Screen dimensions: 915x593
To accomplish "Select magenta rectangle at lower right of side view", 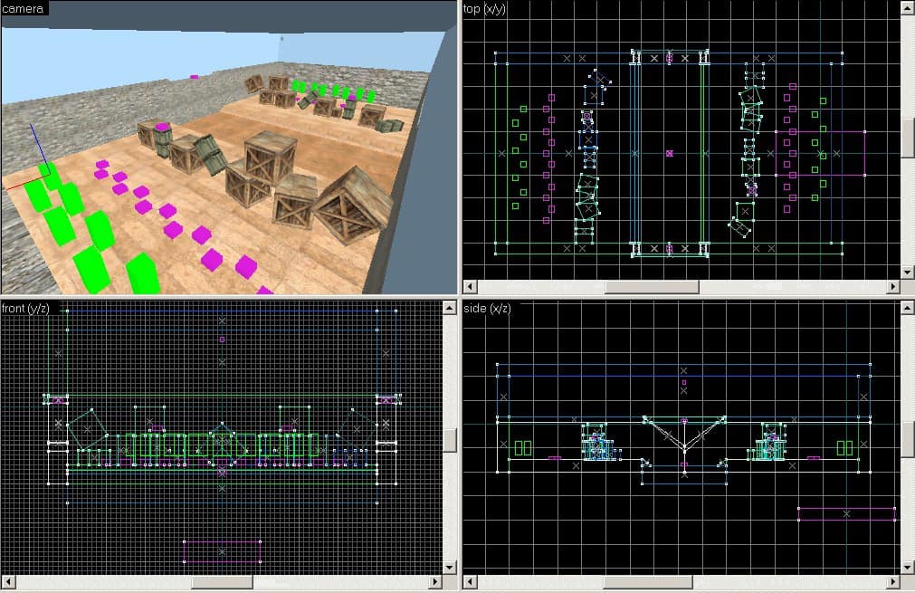I will tap(846, 513).
